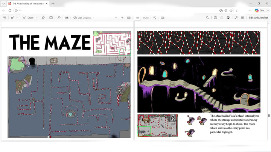Open PDF viewer settings
This screenshot has height=152, width=271.
pyautogui.click(x=242, y=18)
